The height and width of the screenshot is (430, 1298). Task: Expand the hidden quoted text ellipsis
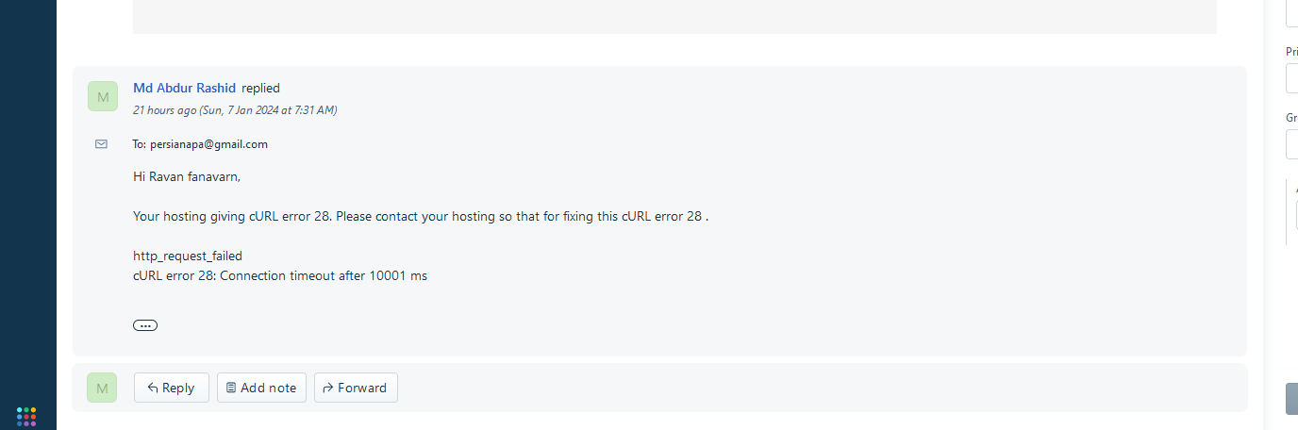[145, 325]
